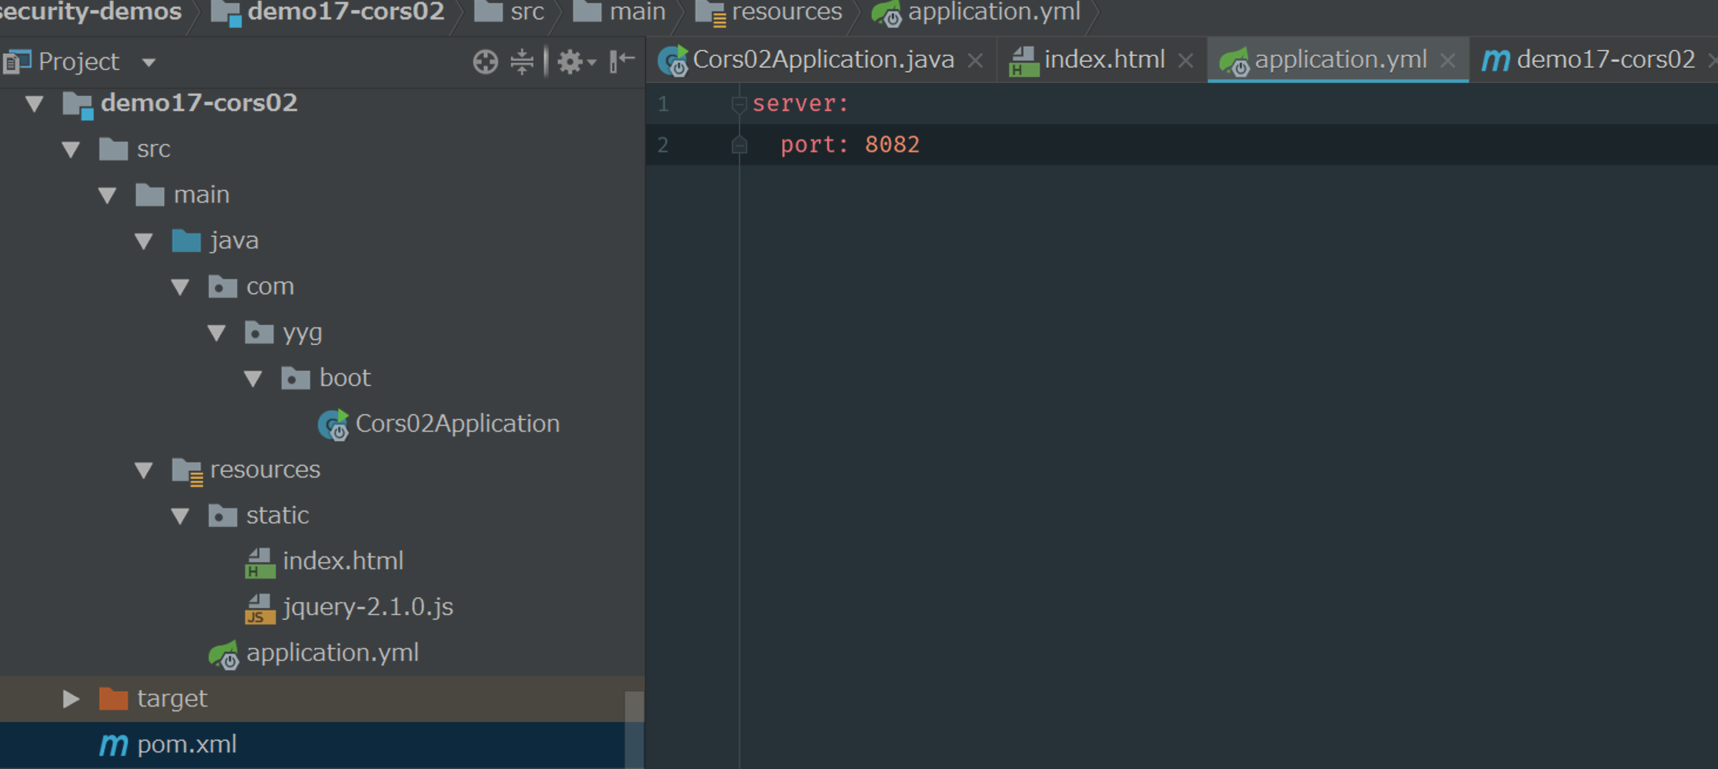Image resolution: width=1718 pixels, height=769 pixels.
Task: Open the Project view dropdown arrow
Action: (149, 62)
